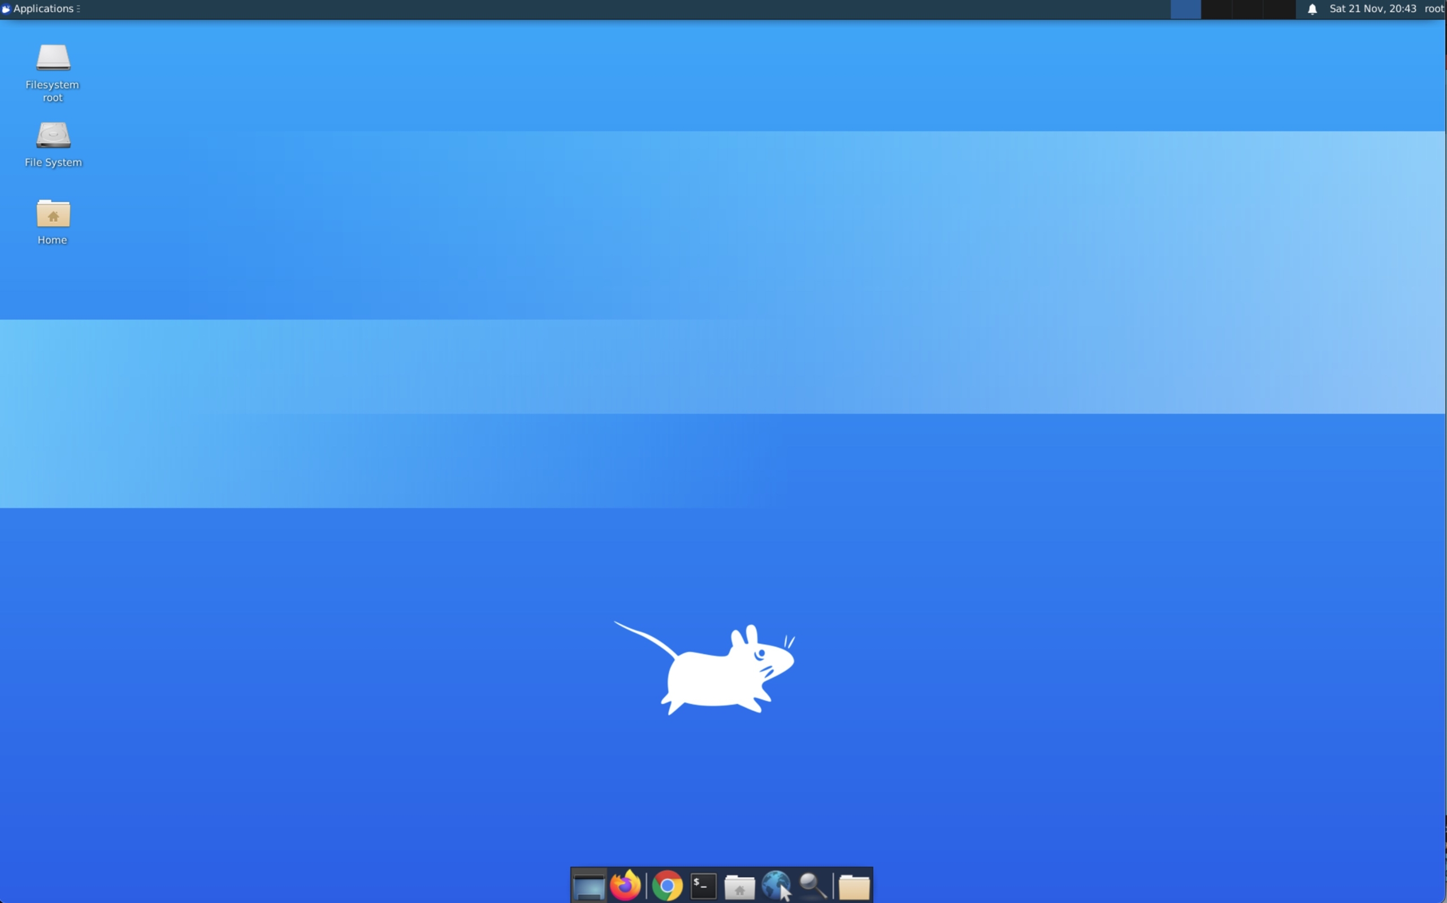Image resolution: width=1447 pixels, height=903 pixels.
Task: Open the Terminal emulator from the dock
Action: tap(703, 885)
